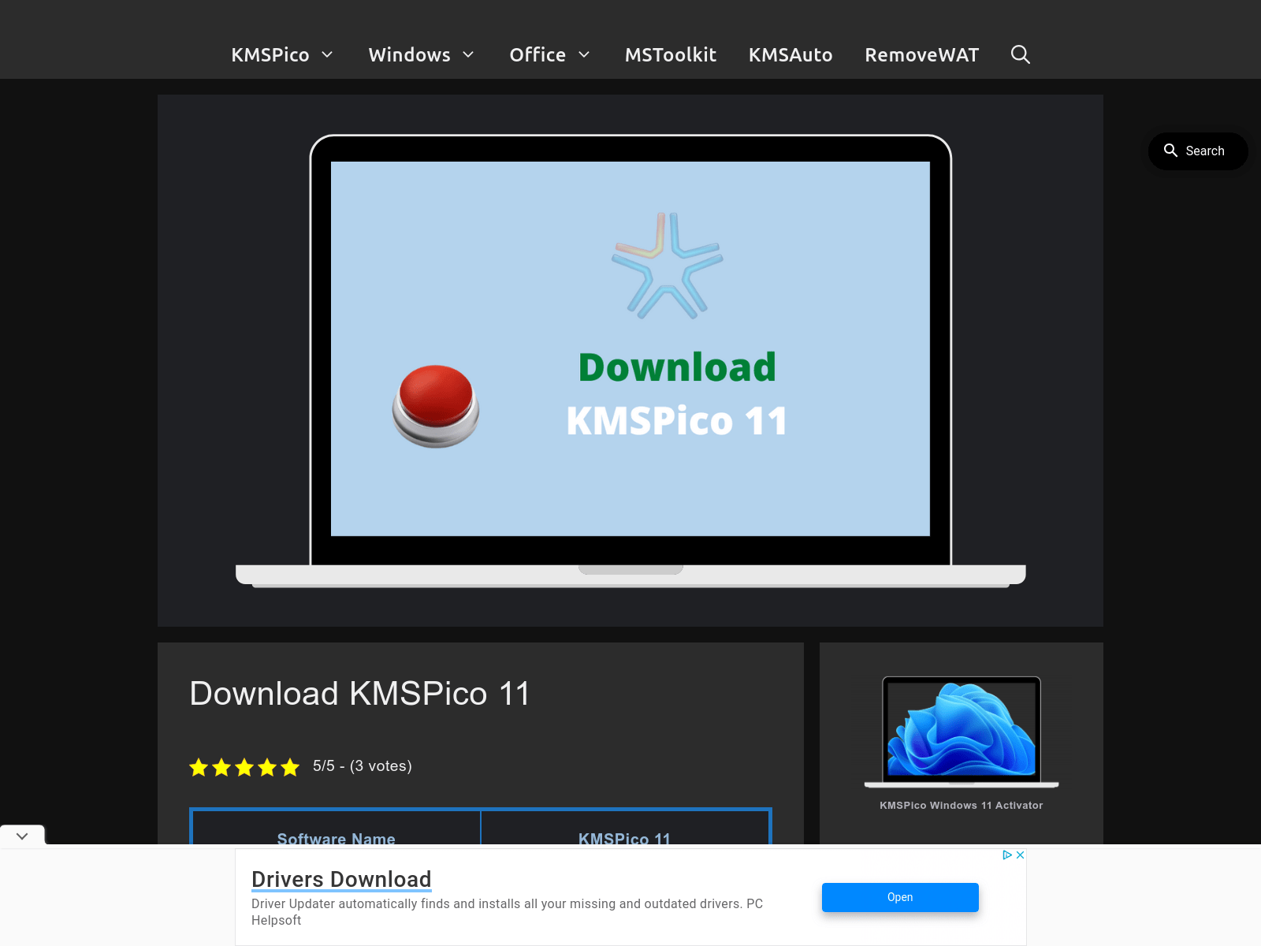Click the blue Open ad button
This screenshot has width=1261, height=946.
tap(900, 897)
